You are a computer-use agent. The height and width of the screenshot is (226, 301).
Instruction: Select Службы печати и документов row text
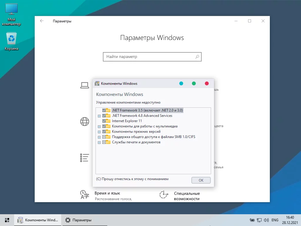(136, 142)
